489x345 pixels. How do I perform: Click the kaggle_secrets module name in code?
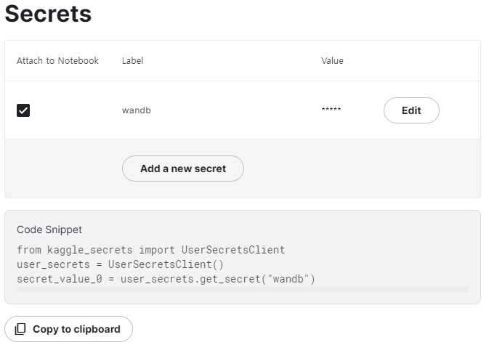(x=90, y=250)
